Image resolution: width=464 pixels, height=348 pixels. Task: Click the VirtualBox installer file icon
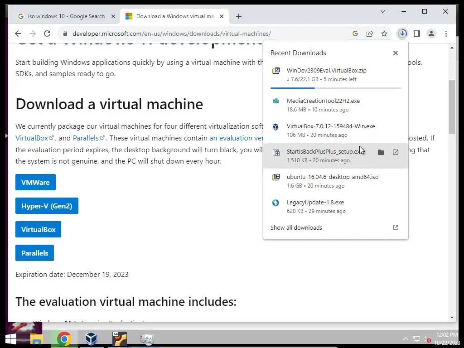coord(276,127)
